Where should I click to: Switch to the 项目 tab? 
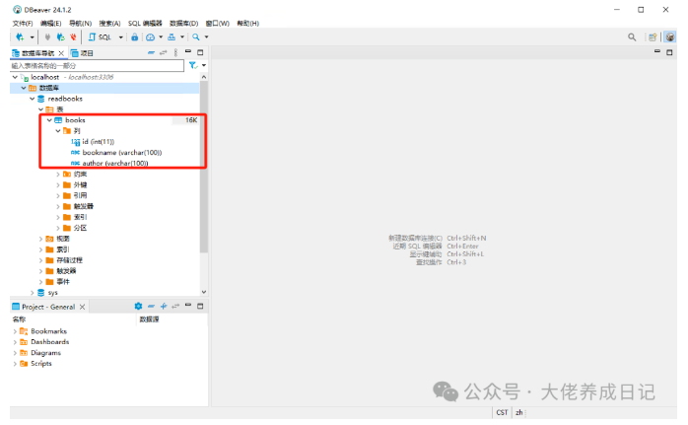pyautogui.click(x=82, y=53)
